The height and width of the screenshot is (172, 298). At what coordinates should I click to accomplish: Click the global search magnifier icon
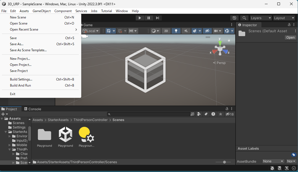[244, 18]
